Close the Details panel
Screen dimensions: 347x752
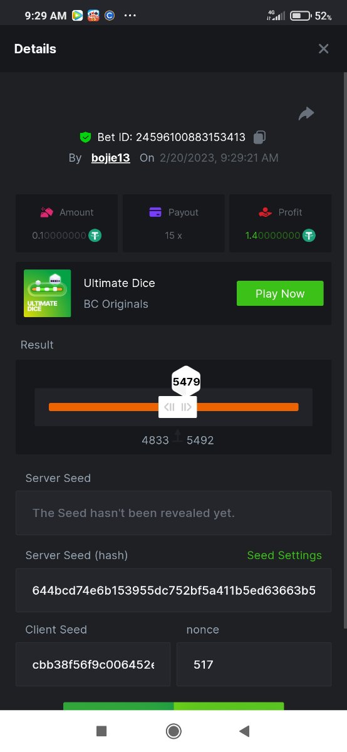pos(323,49)
